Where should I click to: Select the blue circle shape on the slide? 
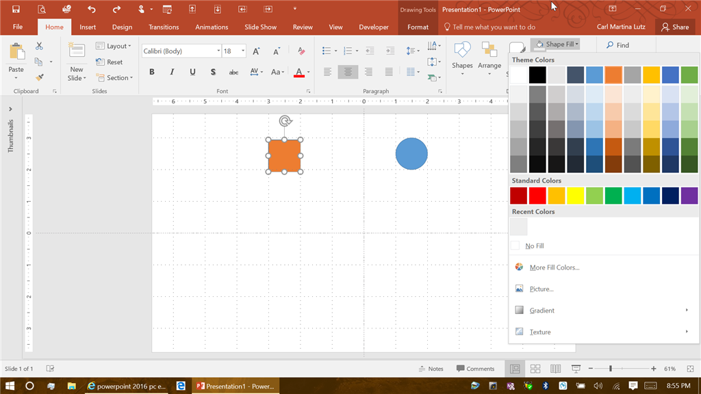(x=411, y=154)
